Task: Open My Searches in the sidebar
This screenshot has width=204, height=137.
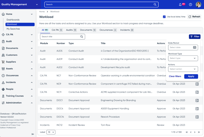Action: (x=13, y=29)
